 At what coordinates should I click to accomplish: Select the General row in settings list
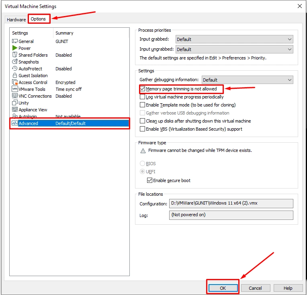tap(70, 41)
